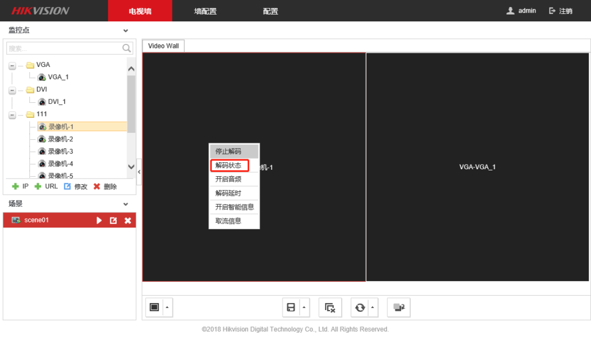The image size is (591, 339).
Task: Click the window layout icon at bottom left
Action: [x=154, y=307]
